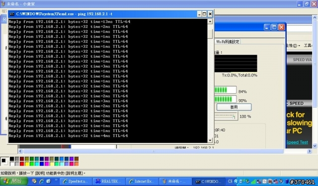Click the 套用 button in the Realtek window
The image size is (318, 186).
[x=234, y=107]
